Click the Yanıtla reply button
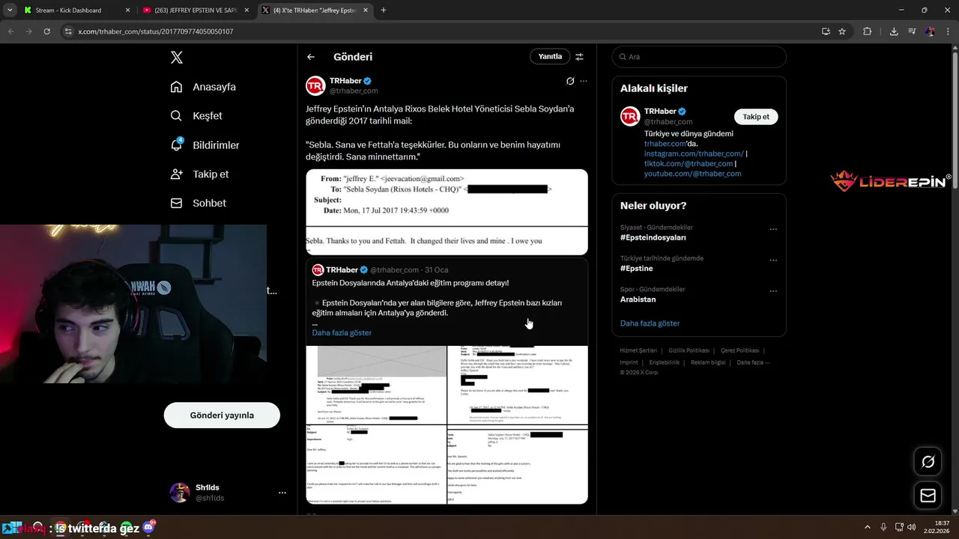This screenshot has height=539, width=959. click(550, 57)
